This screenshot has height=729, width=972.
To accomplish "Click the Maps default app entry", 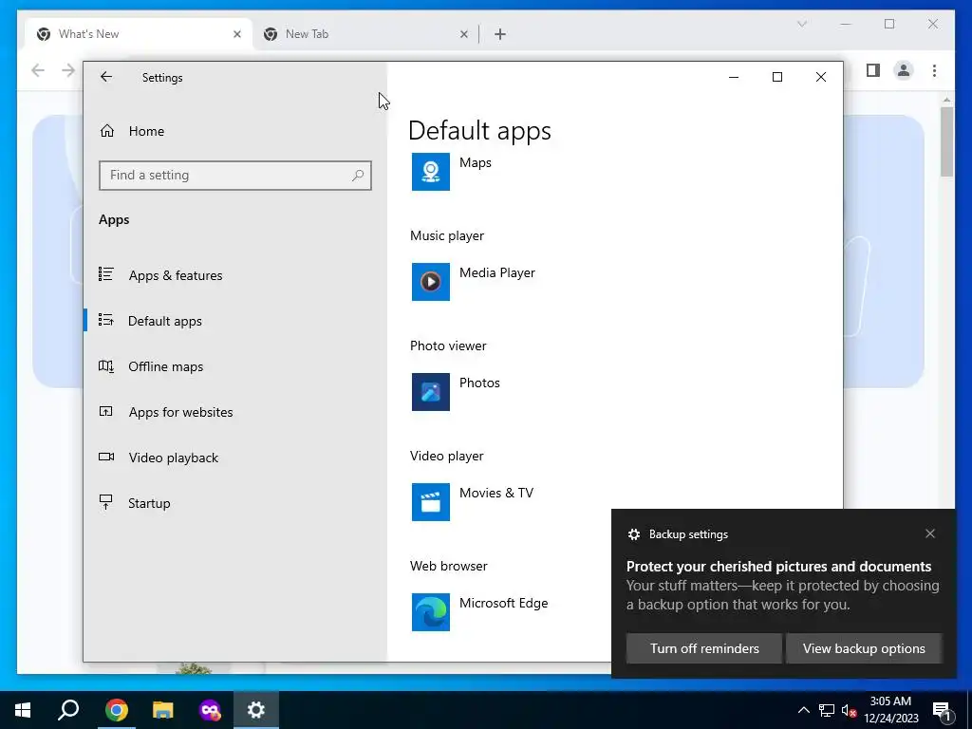I will click(451, 172).
